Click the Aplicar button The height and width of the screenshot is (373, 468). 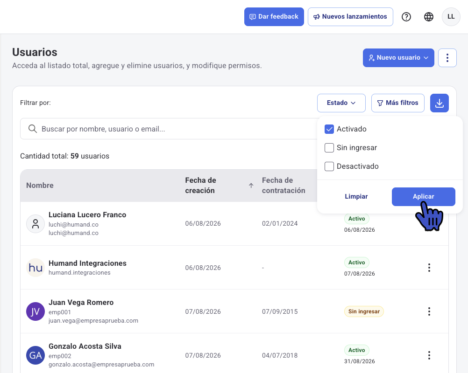pyautogui.click(x=424, y=197)
